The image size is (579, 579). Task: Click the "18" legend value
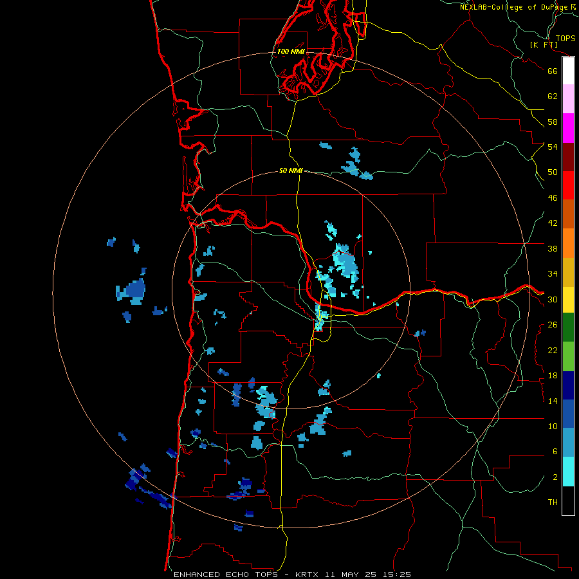(553, 376)
